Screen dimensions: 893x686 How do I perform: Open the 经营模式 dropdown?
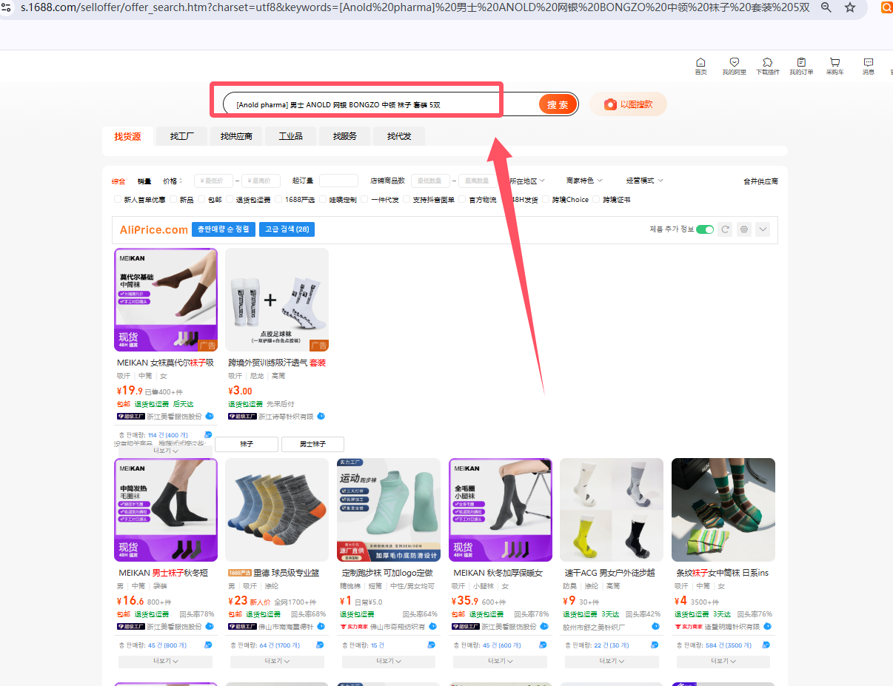(644, 181)
